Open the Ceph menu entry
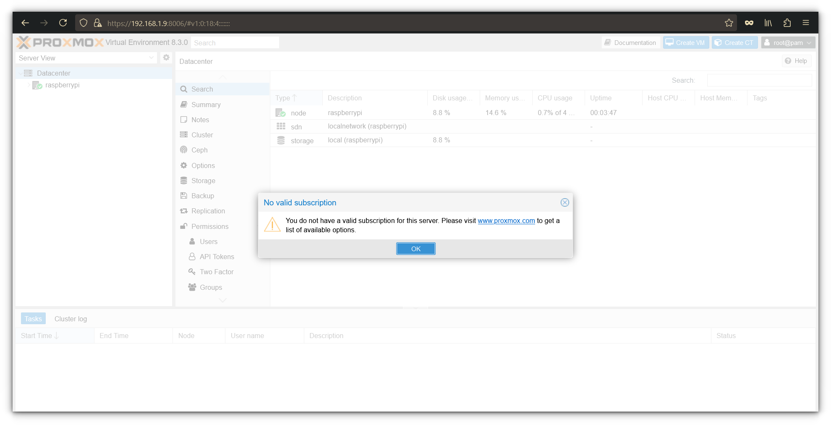Viewport: 831px width, 425px height. (222, 150)
